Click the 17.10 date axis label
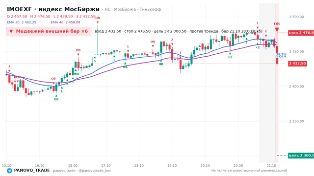 (x=106, y=166)
